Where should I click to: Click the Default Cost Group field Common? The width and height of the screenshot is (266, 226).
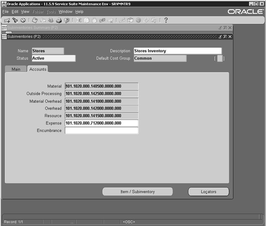tap(160, 58)
